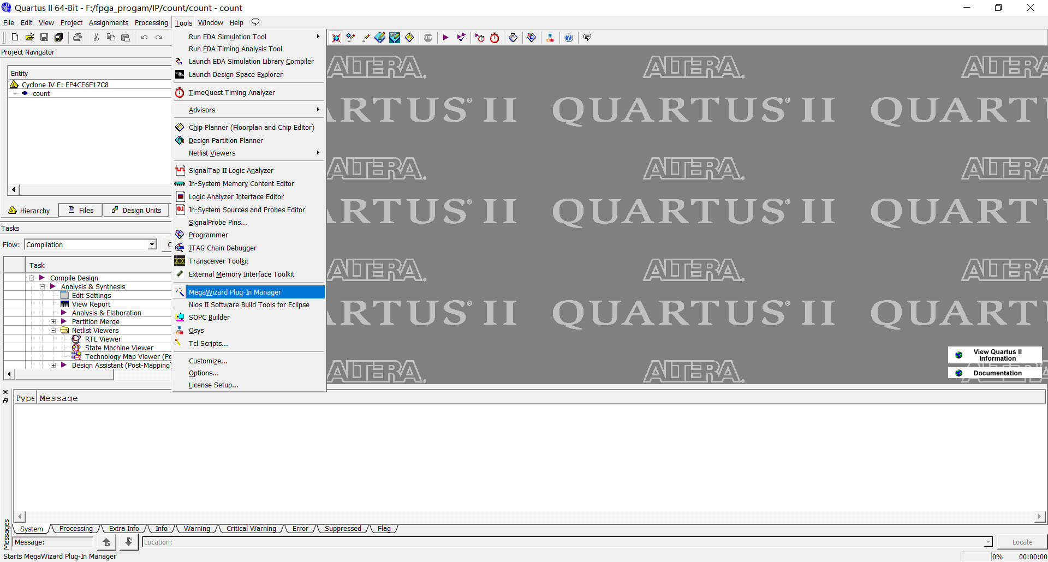The height and width of the screenshot is (562, 1048).
Task: Click the speech bubble icon in the toolbar
Action: pos(587,38)
